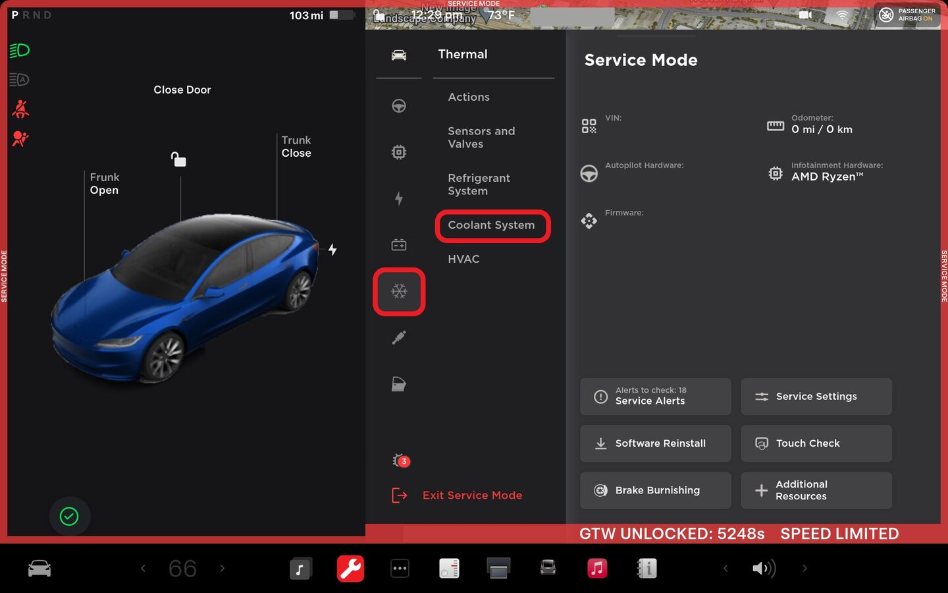Screen dimensions: 948x593
Task: Open the red wrench Service app
Action: pyautogui.click(x=350, y=568)
